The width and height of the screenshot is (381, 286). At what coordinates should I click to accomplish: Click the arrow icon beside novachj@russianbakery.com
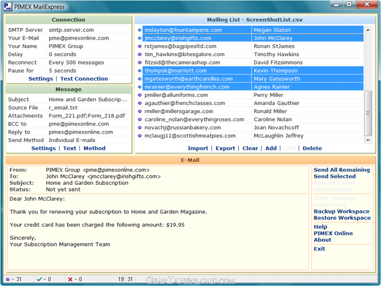[x=140, y=127]
